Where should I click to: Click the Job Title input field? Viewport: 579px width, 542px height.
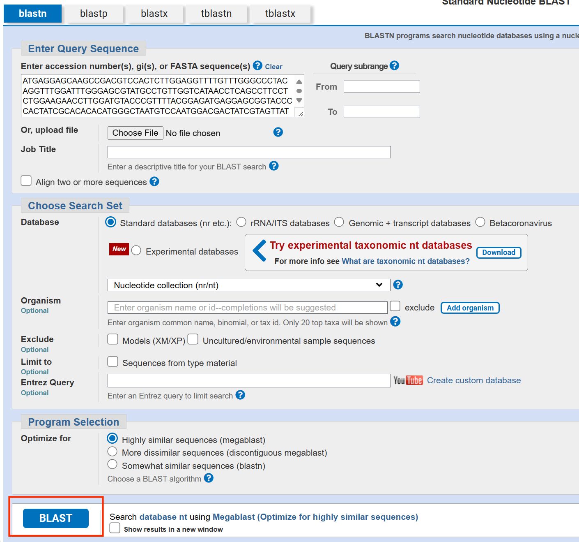click(249, 152)
